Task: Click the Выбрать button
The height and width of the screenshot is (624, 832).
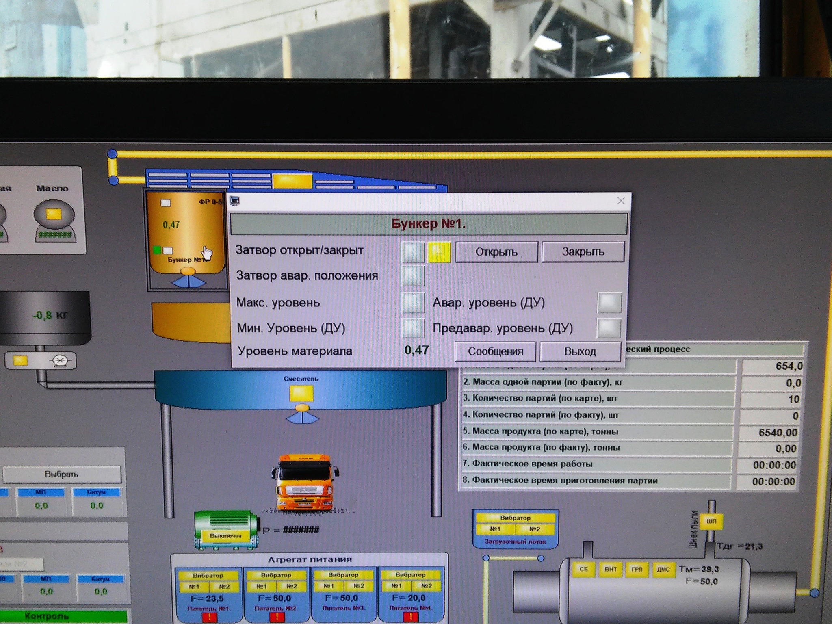Action: coord(62,474)
